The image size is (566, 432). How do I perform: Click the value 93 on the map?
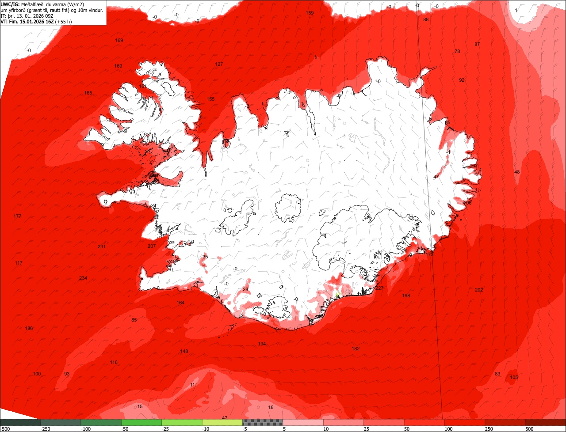[67, 374]
